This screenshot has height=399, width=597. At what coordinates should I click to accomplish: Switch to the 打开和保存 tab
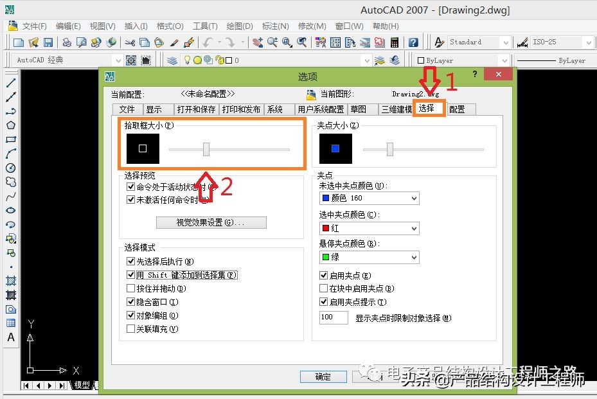[x=196, y=110]
